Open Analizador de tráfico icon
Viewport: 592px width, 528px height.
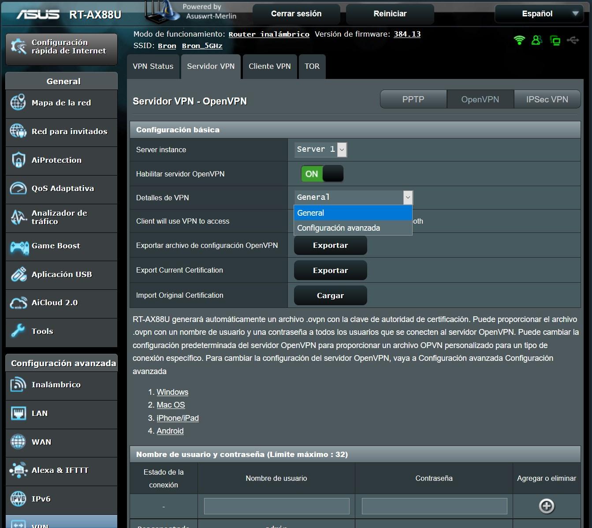coord(18,217)
